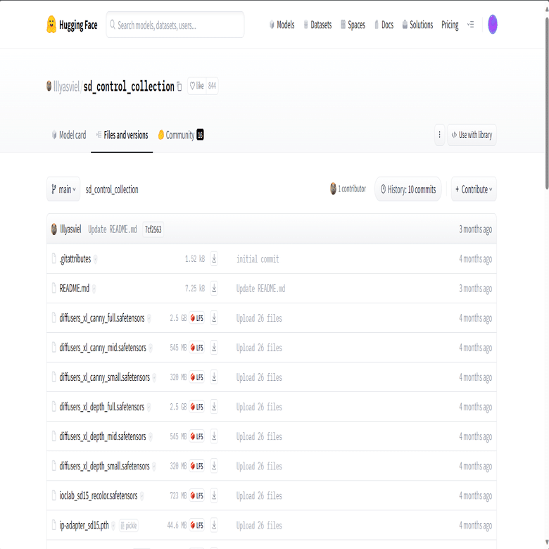Click LFS badge for diffusers_xl_canny_small

pyautogui.click(x=197, y=377)
